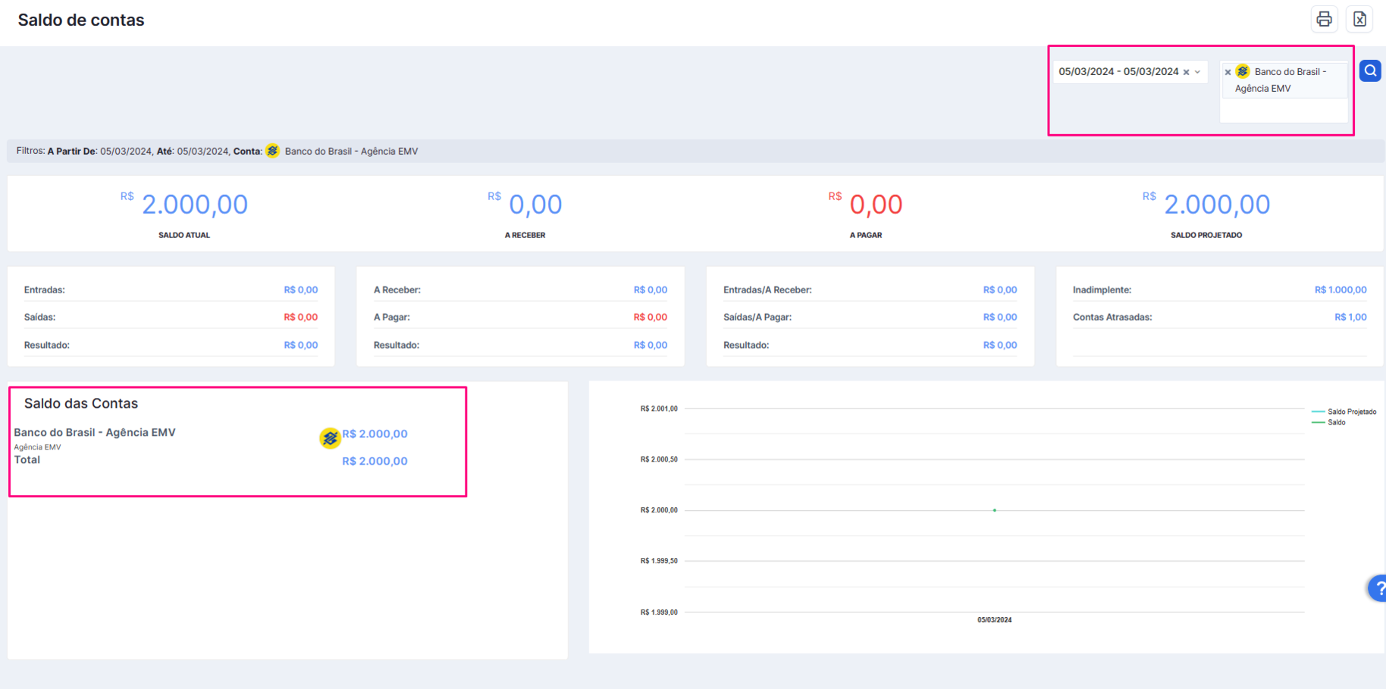Click the Saldo Projetado 2.000,00 amount
Viewport: 1386px width, 689px height.
(x=1217, y=205)
